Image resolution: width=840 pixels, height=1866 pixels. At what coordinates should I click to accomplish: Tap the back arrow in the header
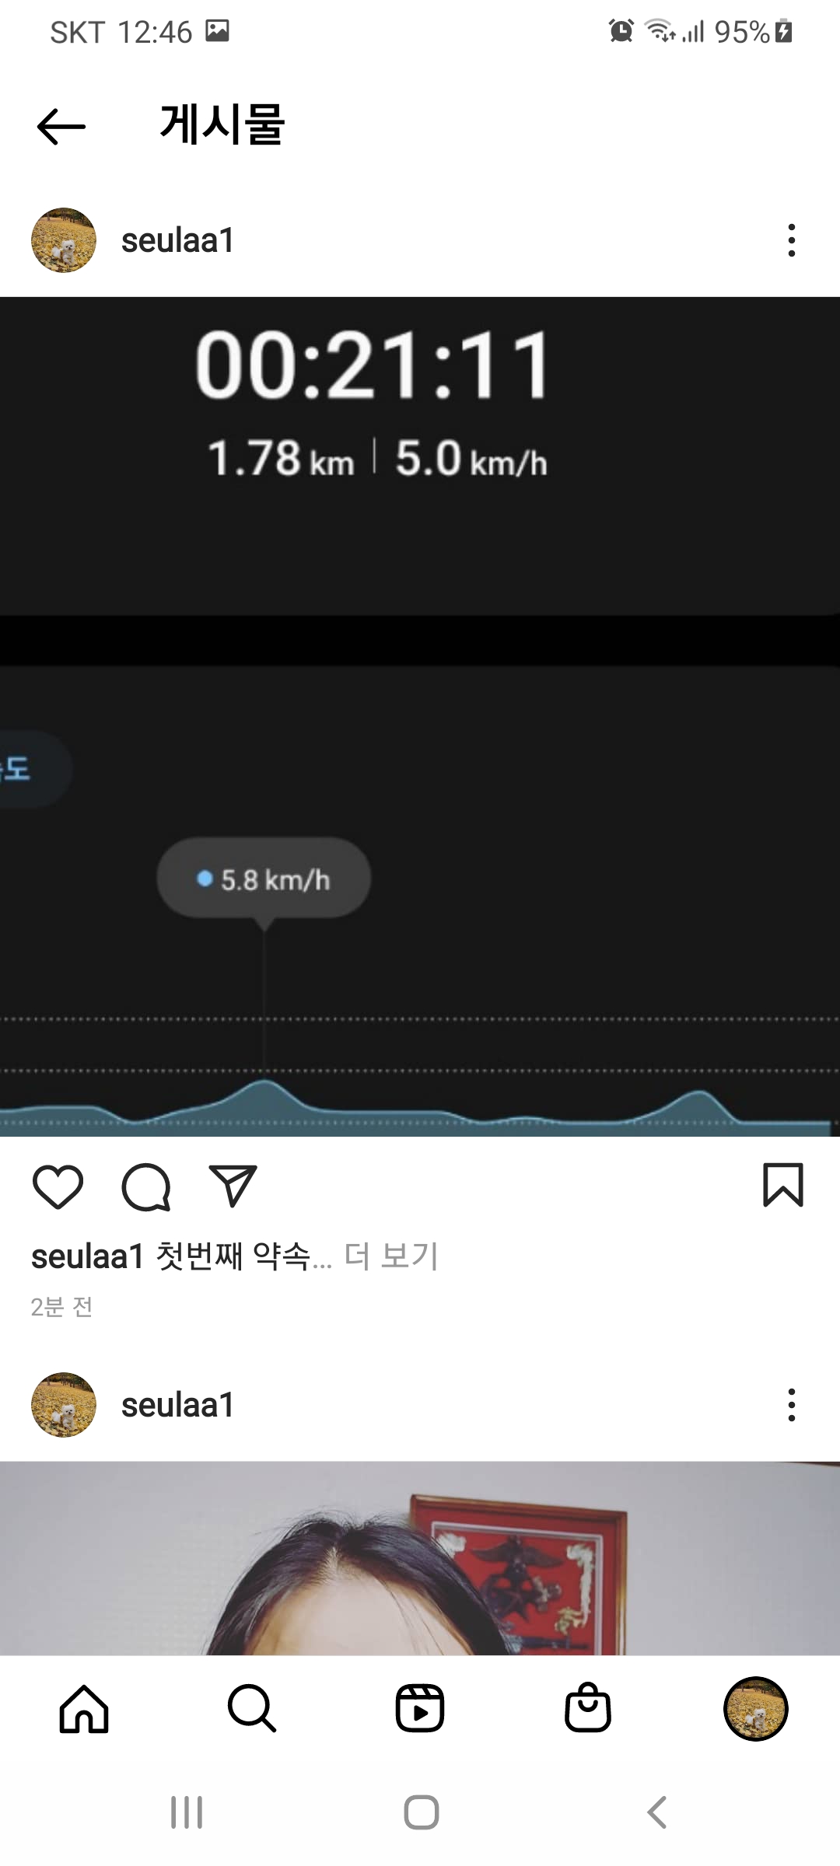coord(61,127)
